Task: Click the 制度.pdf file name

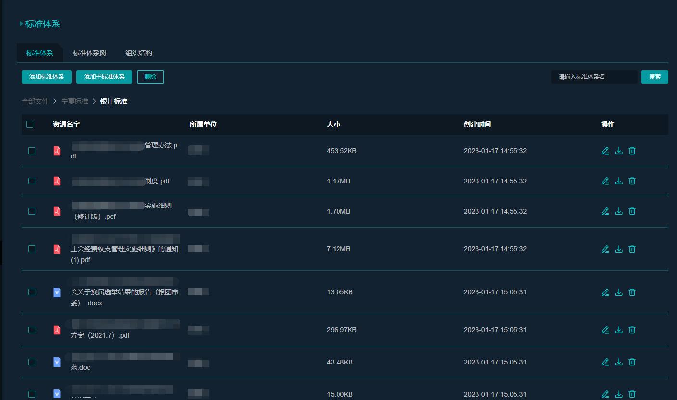Action: click(157, 181)
